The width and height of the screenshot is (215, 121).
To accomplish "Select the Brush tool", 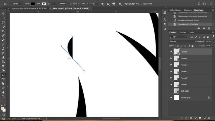I will click(3, 44).
